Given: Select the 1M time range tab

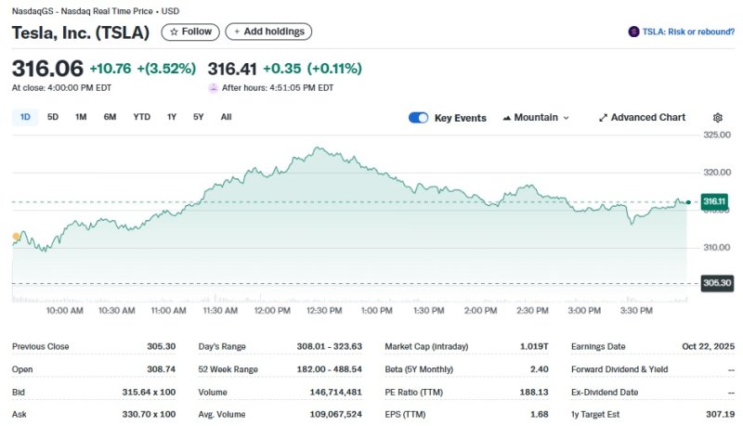Looking at the screenshot, I should [x=81, y=117].
